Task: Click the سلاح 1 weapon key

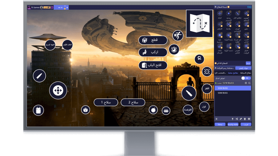Action: click(106, 102)
